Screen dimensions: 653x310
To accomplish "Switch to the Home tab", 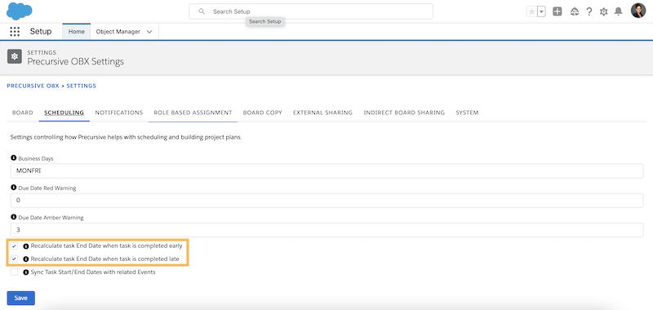I will tap(77, 32).
